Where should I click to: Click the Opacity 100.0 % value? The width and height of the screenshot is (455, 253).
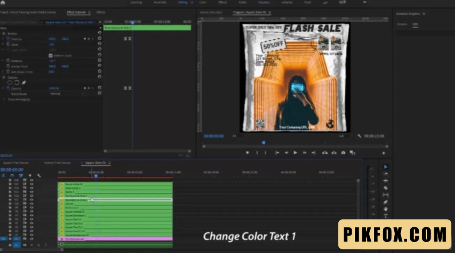[54, 89]
